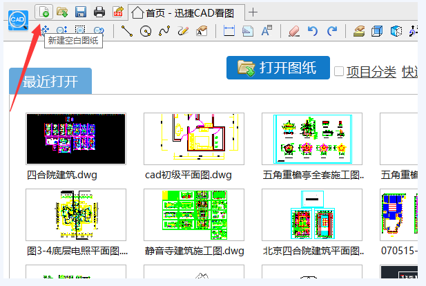The width and height of the screenshot is (426, 286).
Task: Select the area measurement tool icon
Action: coord(248,31)
